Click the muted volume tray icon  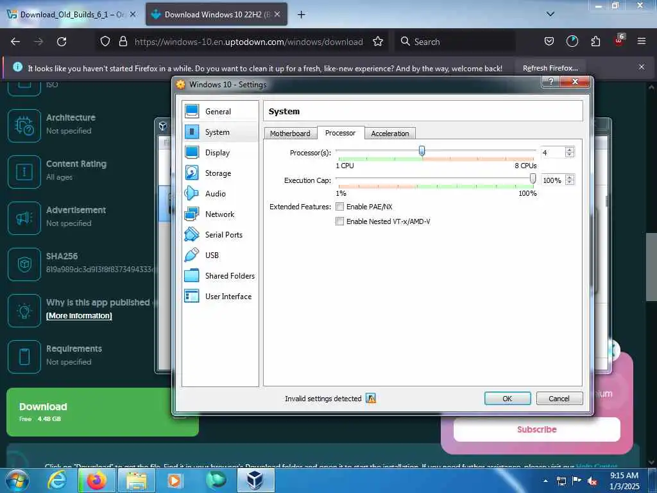tap(592, 481)
